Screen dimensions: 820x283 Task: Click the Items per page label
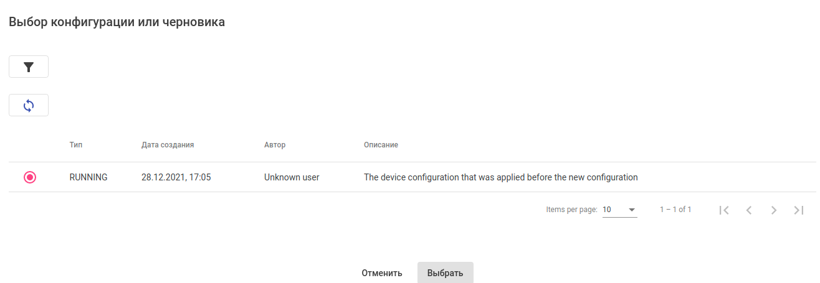[x=571, y=210]
